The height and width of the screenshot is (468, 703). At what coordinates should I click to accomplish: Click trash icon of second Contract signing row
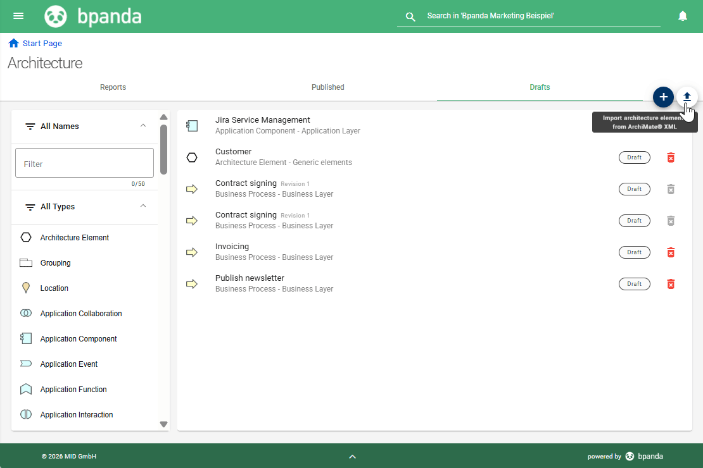click(671, 221)
